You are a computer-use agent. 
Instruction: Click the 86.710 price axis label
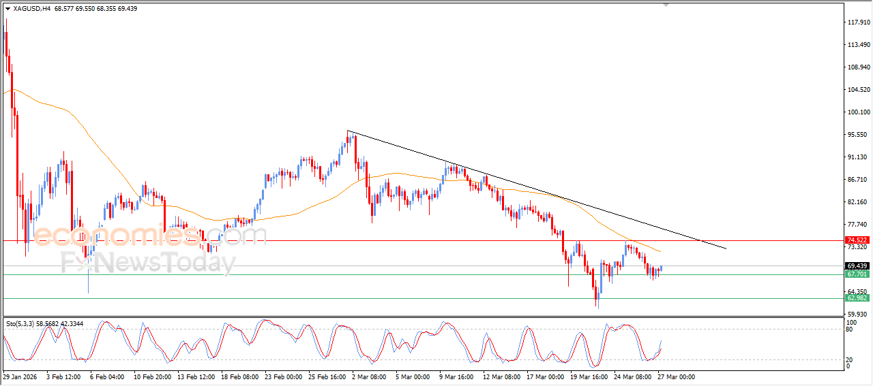click(x=858, y=179)
